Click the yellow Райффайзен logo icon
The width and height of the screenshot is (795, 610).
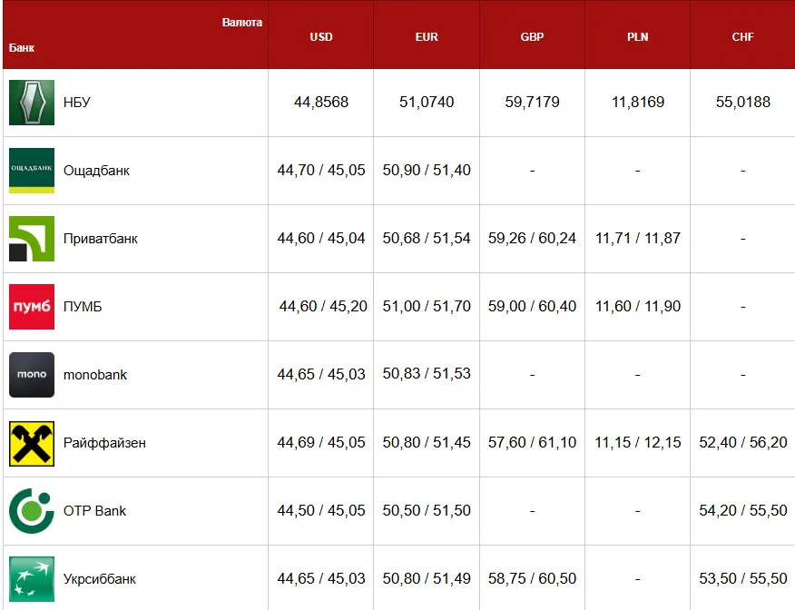32,443
